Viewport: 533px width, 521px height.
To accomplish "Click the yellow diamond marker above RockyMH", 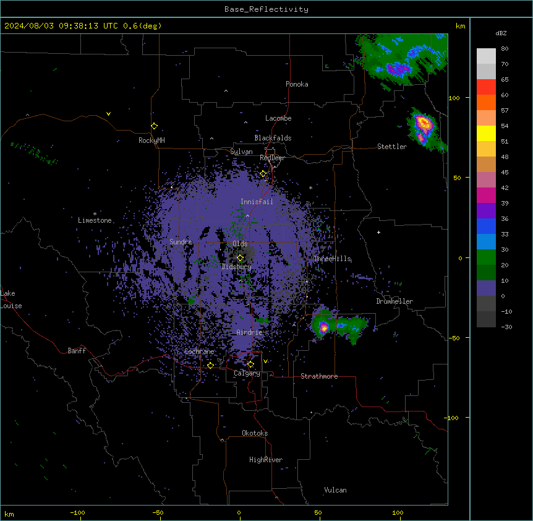I will click(154, 126).
